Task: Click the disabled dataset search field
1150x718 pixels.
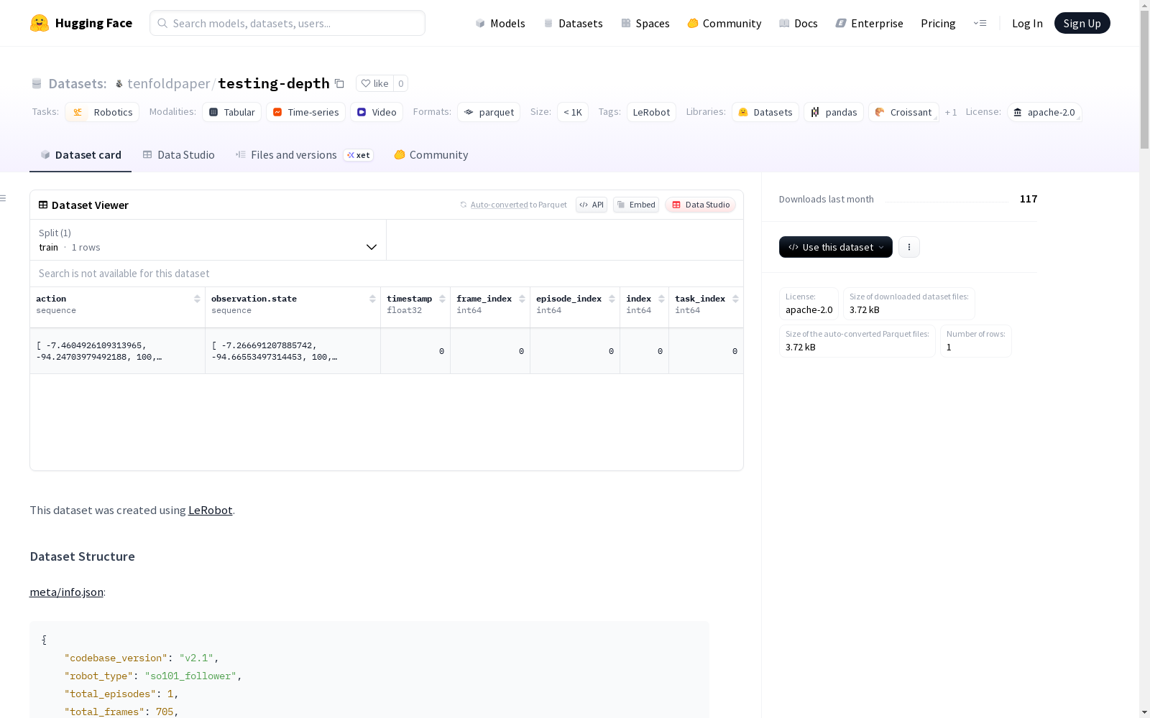Action: (387, 274)
